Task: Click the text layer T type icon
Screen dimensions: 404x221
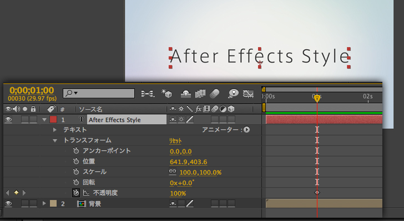Action: pyautogui.click(x=82, y=119)
